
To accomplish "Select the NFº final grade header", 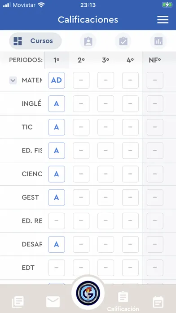I will 155,60.
